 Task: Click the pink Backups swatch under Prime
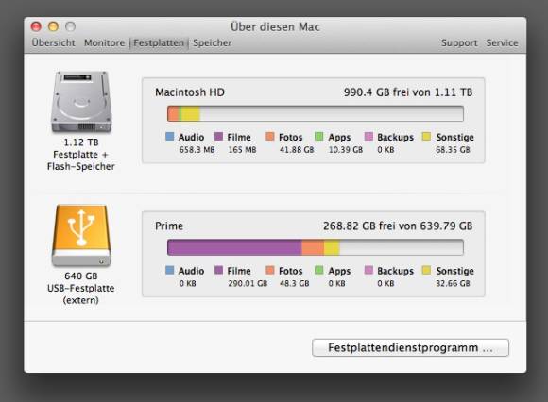pos(368,270)
